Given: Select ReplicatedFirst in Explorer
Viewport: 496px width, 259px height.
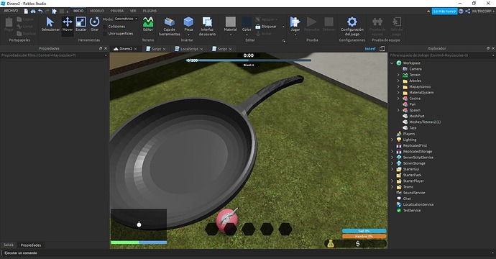Looking at the screenshot, I should pyautogui.click(x=415, y=145).
